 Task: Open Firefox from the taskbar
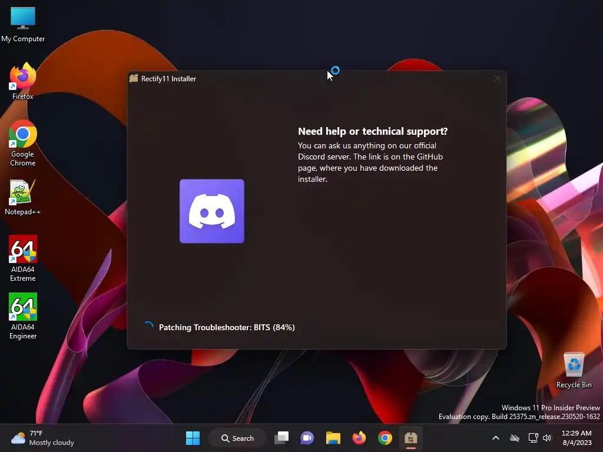pyautogui.click(x=359, y=438)
